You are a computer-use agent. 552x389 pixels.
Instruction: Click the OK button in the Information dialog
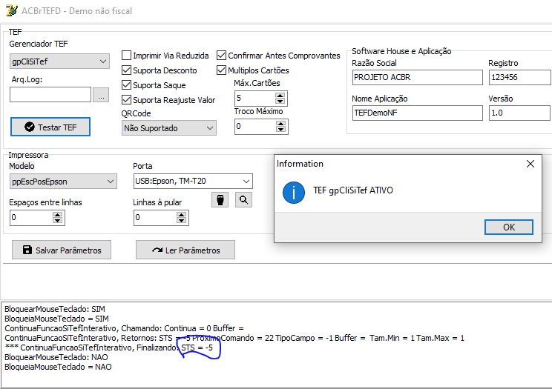pos(509,227)
